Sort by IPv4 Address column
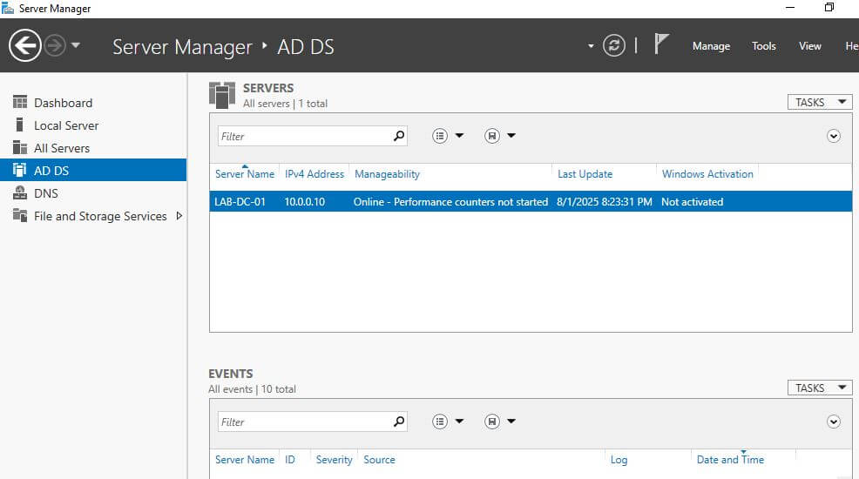The image size is (859, 479). click(315, 174)
